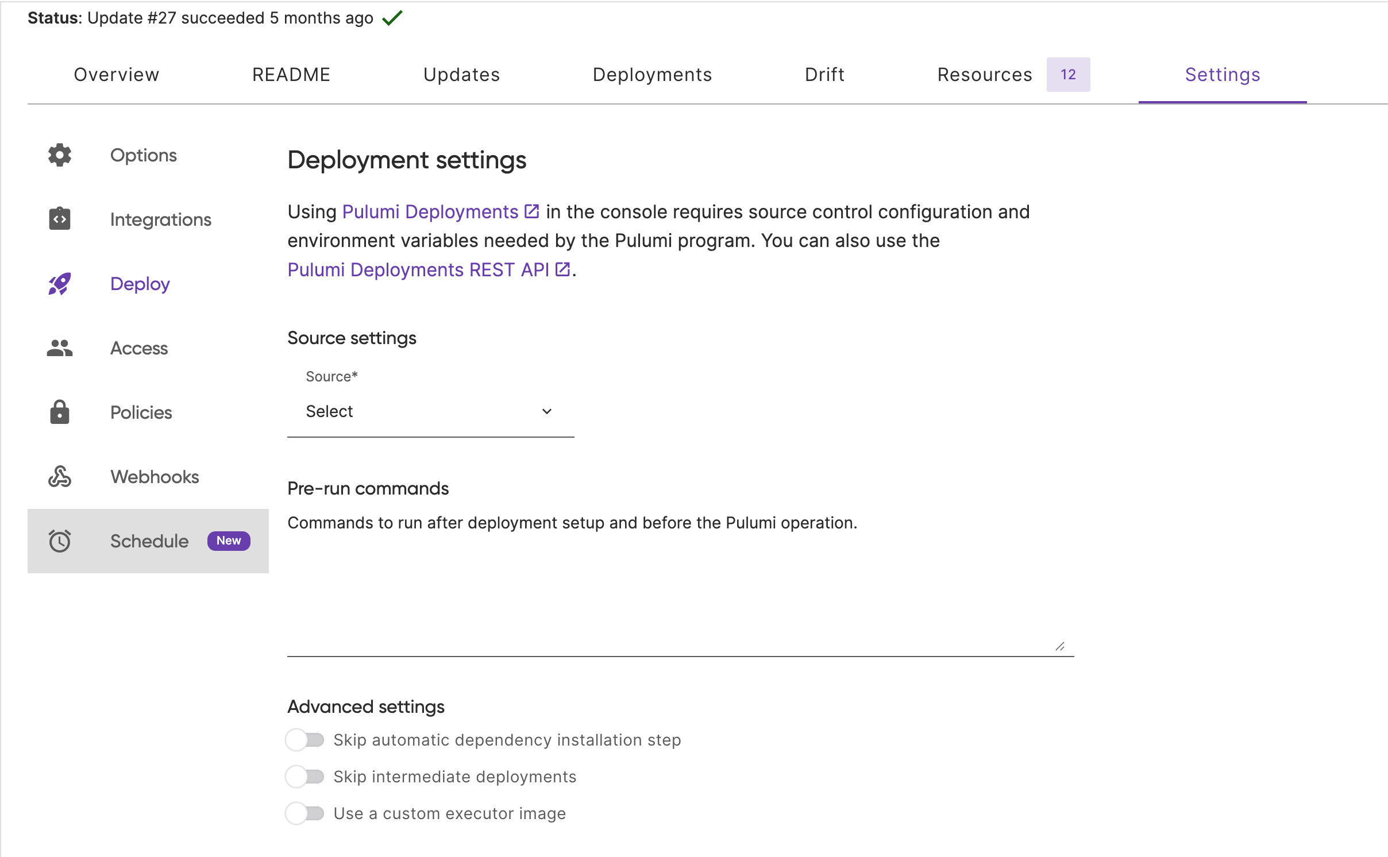Screen dimensions: 1388x857
Task: Switch to the Deployments tab
Action: point(652,75)
